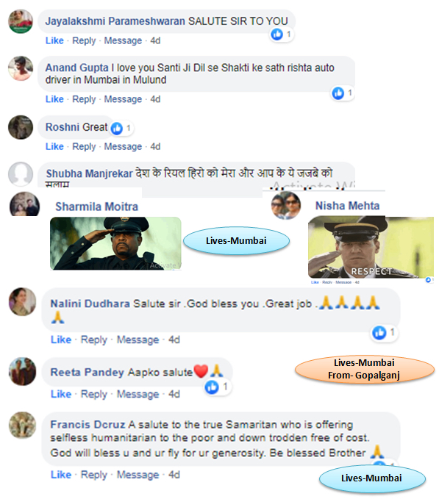Like Jayalakshmi Parameshwaran's comment
This screenshot has width=439, height=499.
tap(54, 40)
